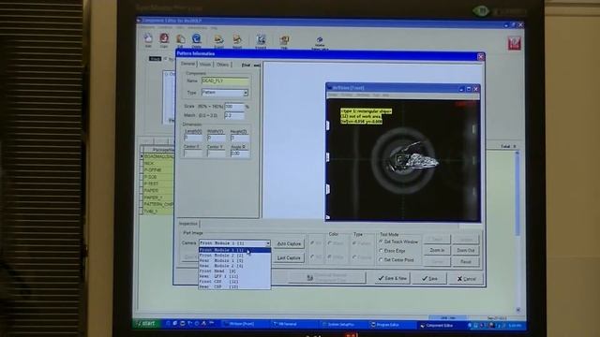The height and width of the screenshot is (337, 600).
Task: Choose Rear QFP 1 [11] camera option
Action: [234, 276]
